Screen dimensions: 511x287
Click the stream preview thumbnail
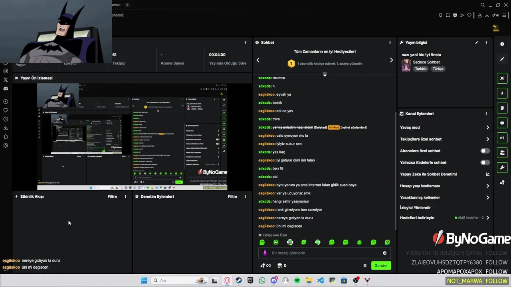click(x=132, y=137)
